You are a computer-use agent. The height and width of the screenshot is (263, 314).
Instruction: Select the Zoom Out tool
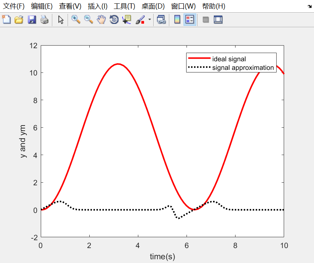[88, 19]
